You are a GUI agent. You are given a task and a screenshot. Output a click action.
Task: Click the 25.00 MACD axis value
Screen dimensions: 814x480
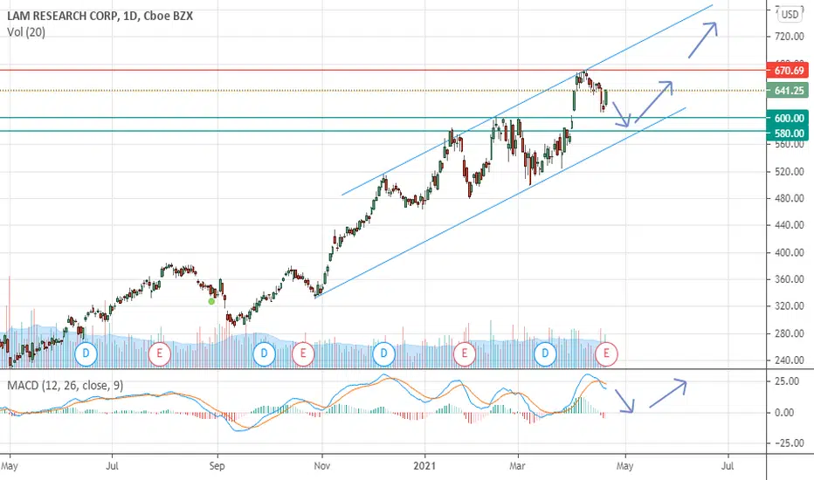[786, 381]
